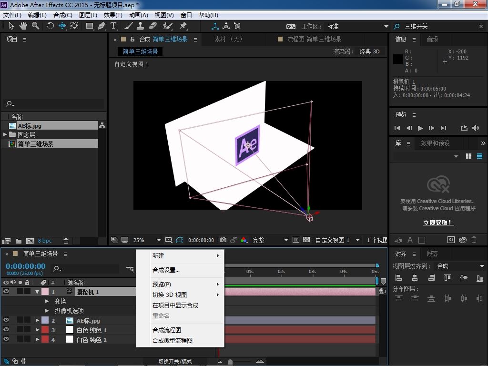Image resolution: width=488 pixels, height=366 pixels.
Task: Take a snapshot with camera icon
Action: pos(223,240)
